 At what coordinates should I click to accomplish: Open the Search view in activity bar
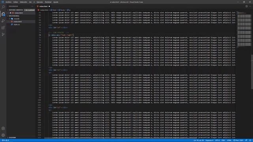click(3, 7)
